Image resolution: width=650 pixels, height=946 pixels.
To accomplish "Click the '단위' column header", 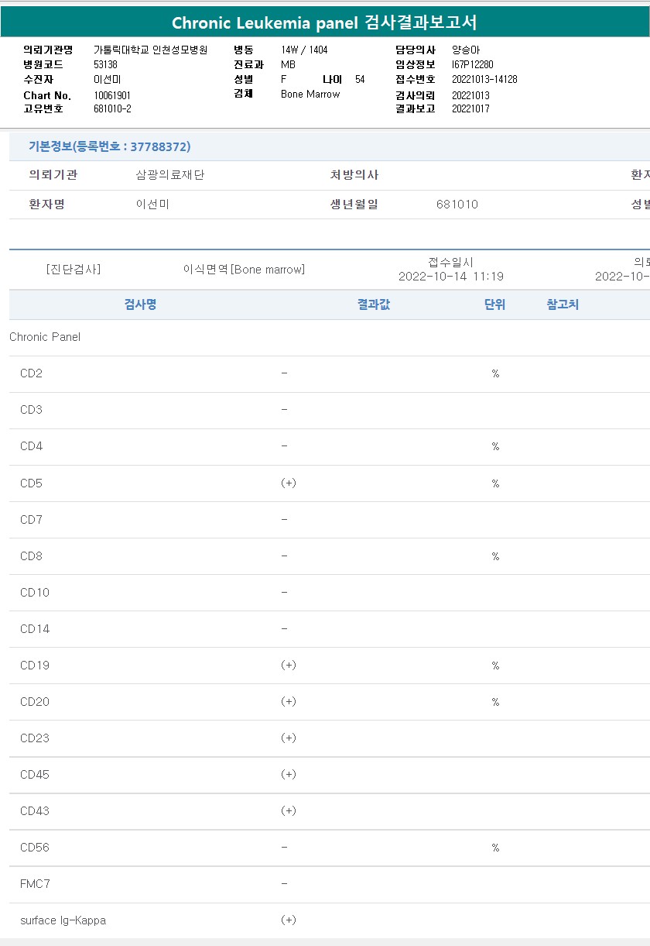I will [x=495, y=304].
